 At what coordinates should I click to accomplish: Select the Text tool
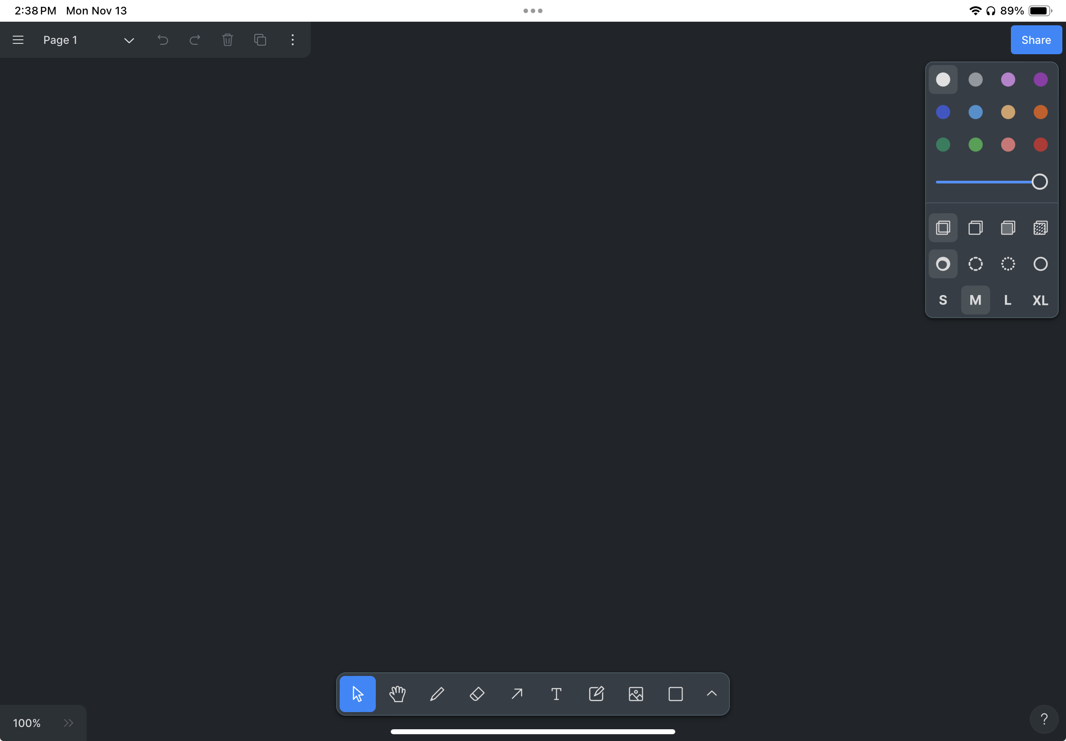[556, 694]
